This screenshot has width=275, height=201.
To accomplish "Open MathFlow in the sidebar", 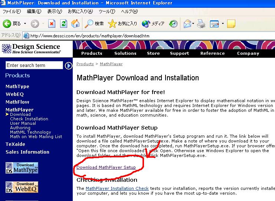I will (x=17, y=102).
